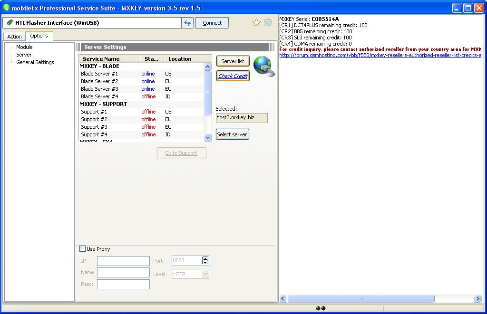This screenshot has height=314, width=487.
Task: Click the globe network server icon
Action: coord(264,66)
